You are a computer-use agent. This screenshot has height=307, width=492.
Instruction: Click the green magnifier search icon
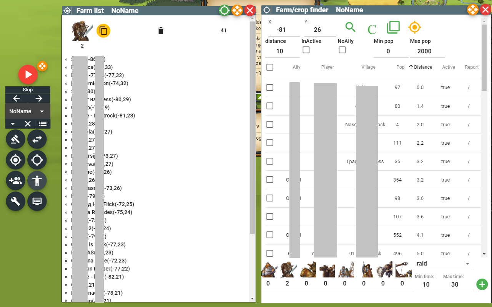(350, 27)
